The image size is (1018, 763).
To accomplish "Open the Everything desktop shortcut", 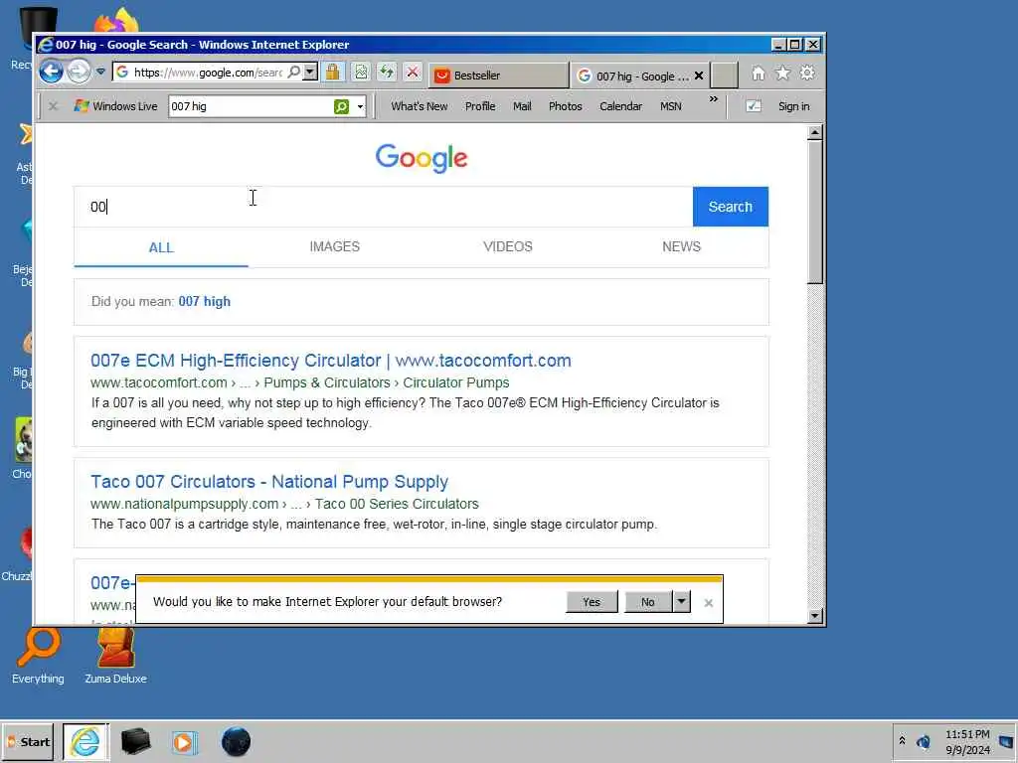I will point(39,656).
